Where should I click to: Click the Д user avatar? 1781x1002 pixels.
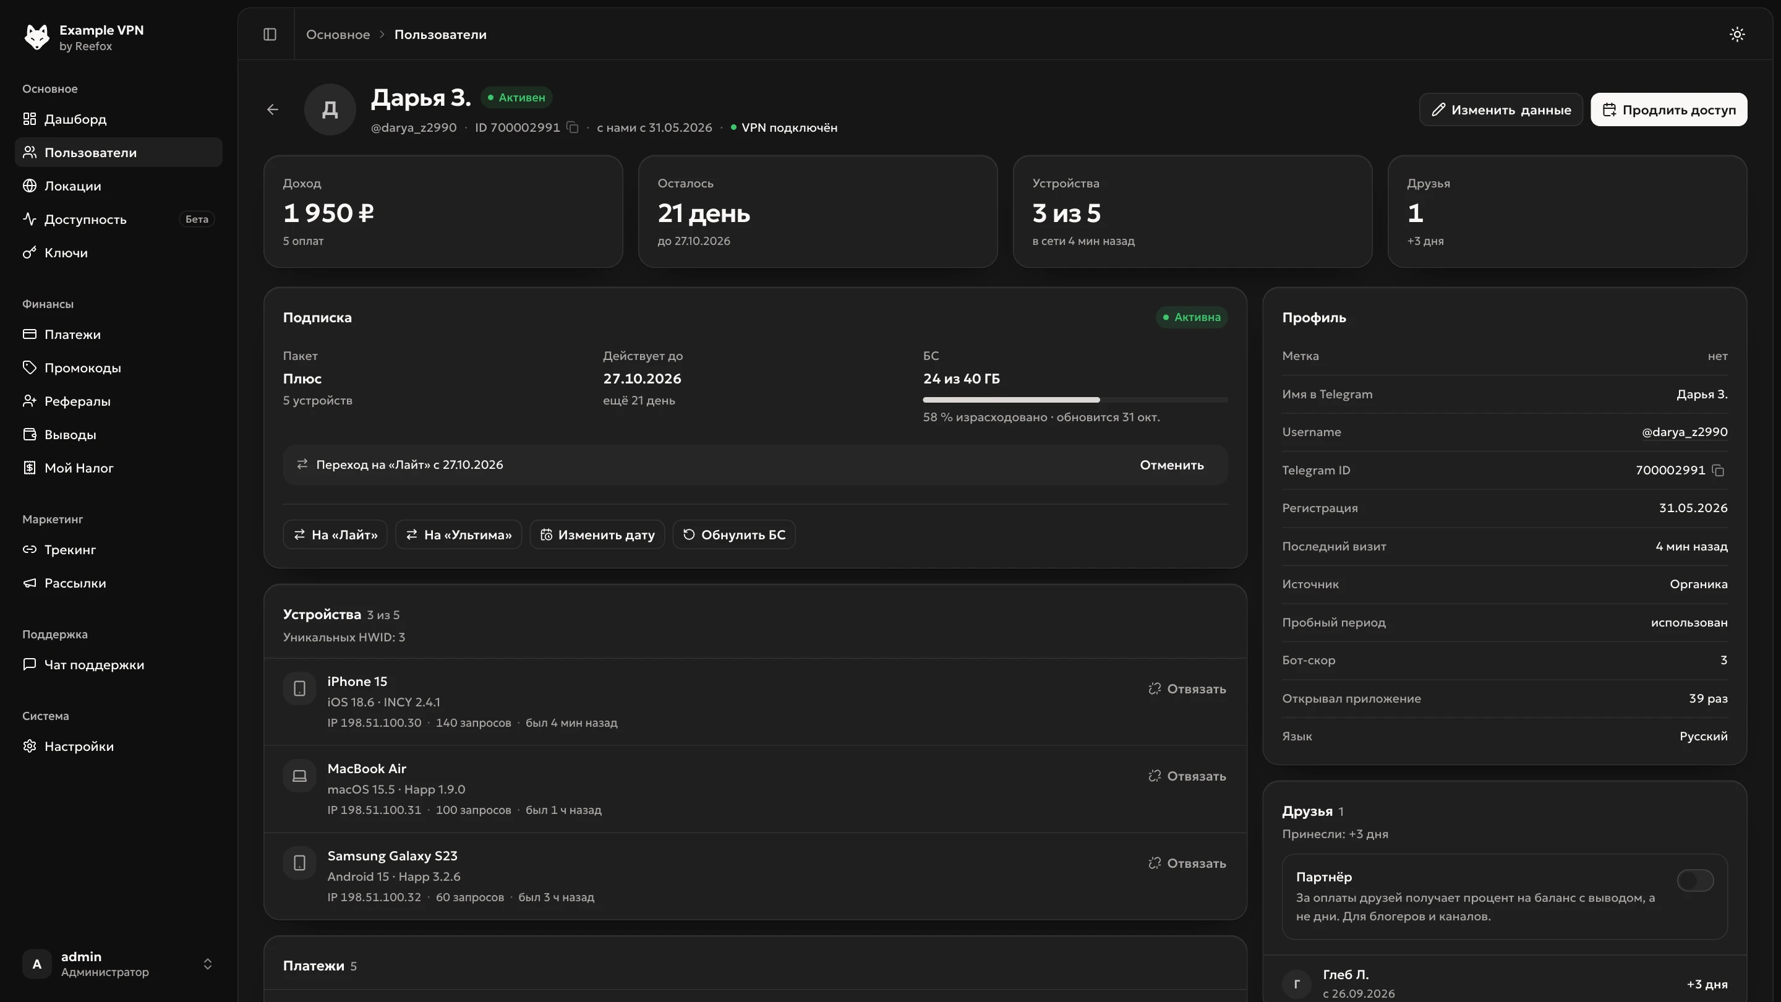(x=330, y=109)
